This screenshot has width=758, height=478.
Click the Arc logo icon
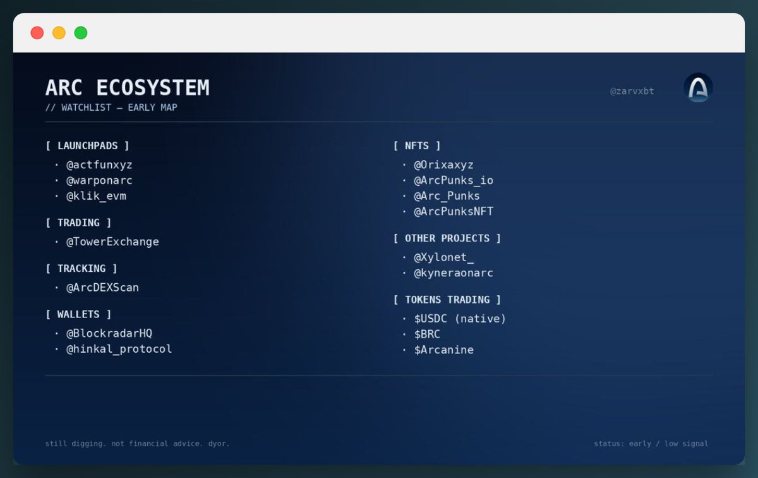point(698,87)
